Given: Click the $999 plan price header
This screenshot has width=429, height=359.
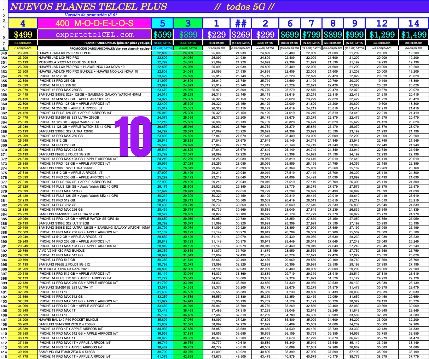Looking at the screenshot, I should tap(354, 34).
